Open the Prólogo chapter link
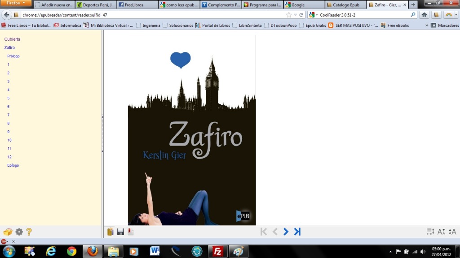The width and height of the screenshot is (460, 258). [x=13, y=56]
